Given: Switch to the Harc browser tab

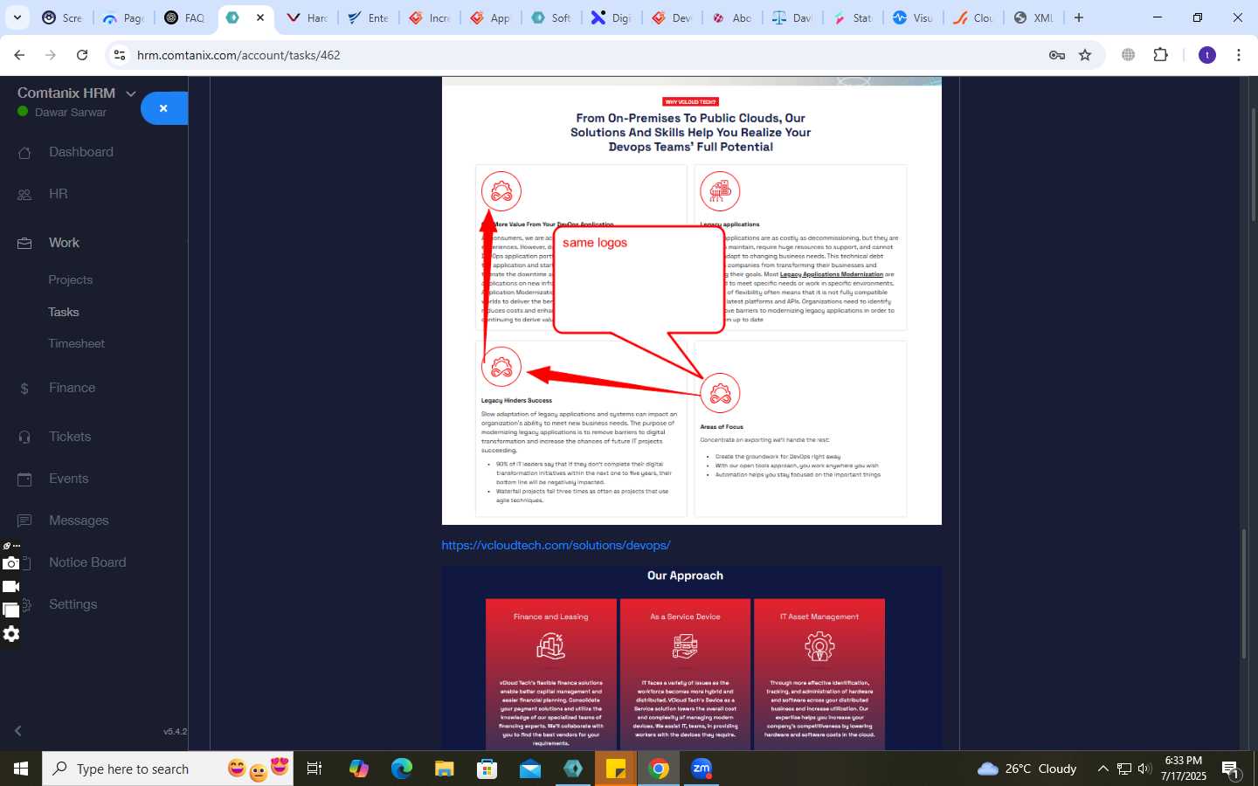Looking at the screenshot, I should click(308, 17).
